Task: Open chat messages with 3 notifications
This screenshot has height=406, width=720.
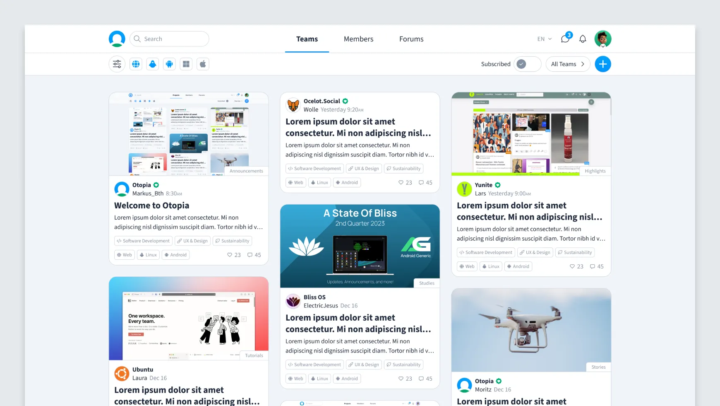Action: pos(565,39)
